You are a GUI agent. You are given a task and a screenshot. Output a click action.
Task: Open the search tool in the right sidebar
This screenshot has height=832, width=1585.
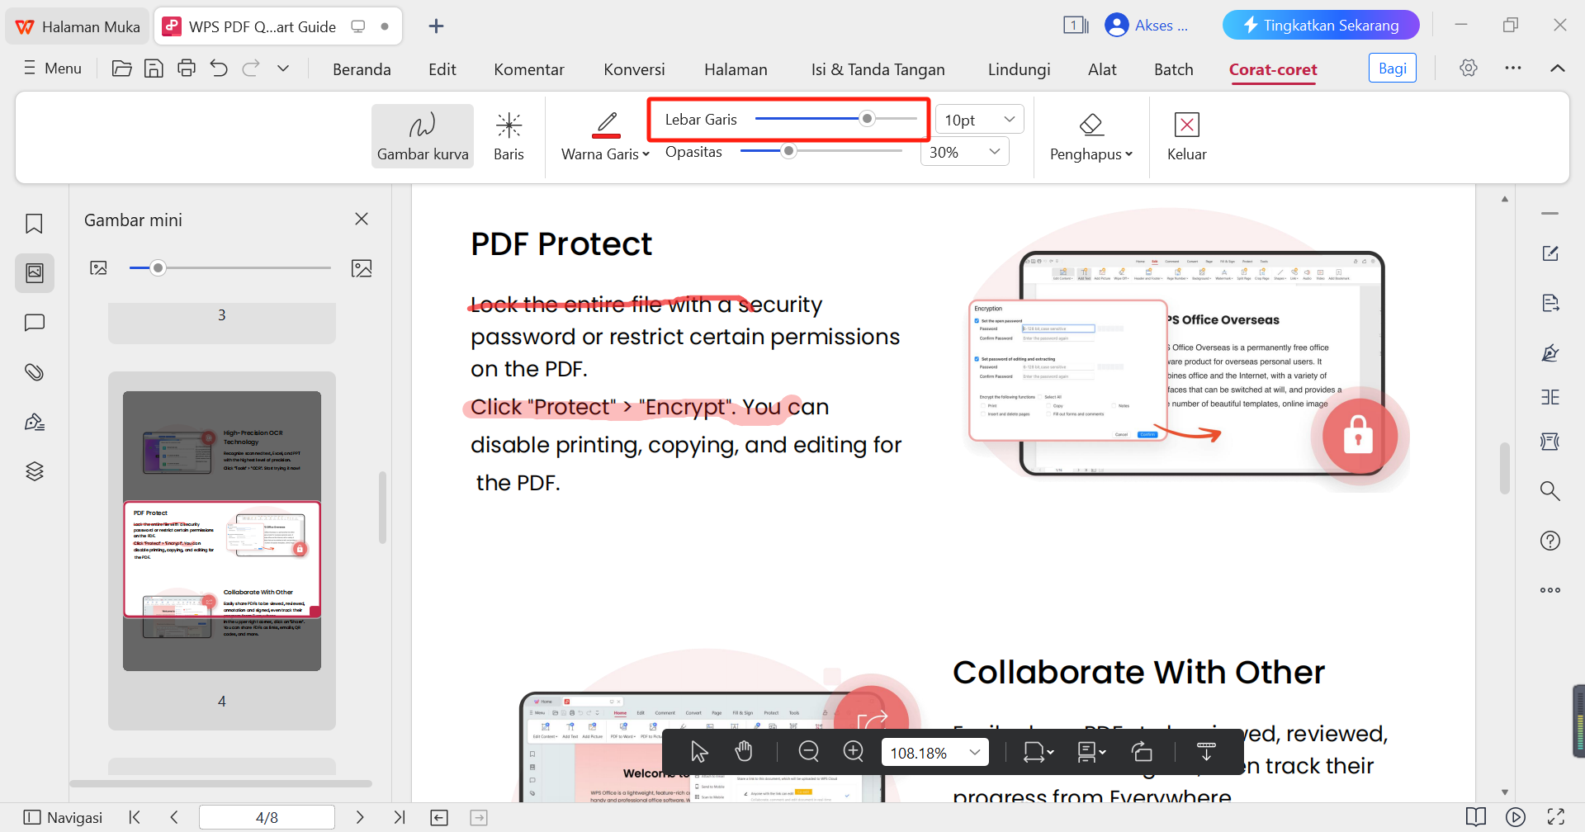pos(1550,490)
